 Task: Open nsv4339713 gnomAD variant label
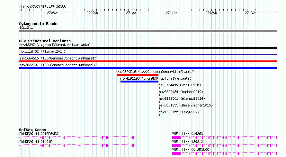[55, 45]
